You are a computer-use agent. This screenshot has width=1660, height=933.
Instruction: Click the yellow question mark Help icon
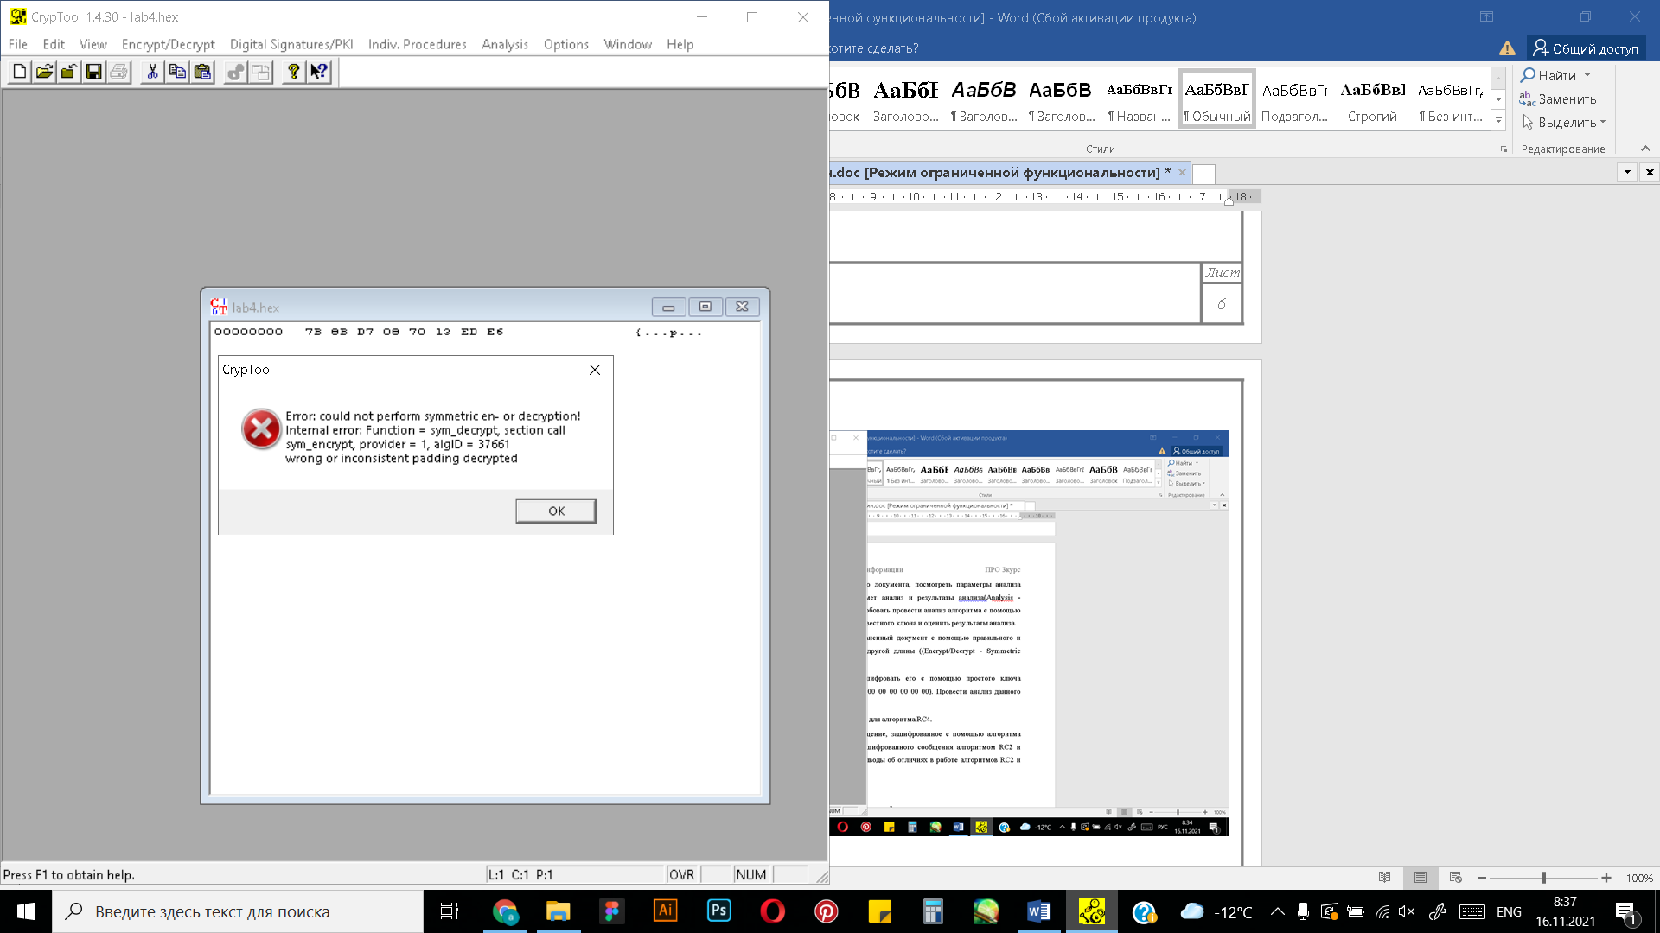click(x=294, y=72)
